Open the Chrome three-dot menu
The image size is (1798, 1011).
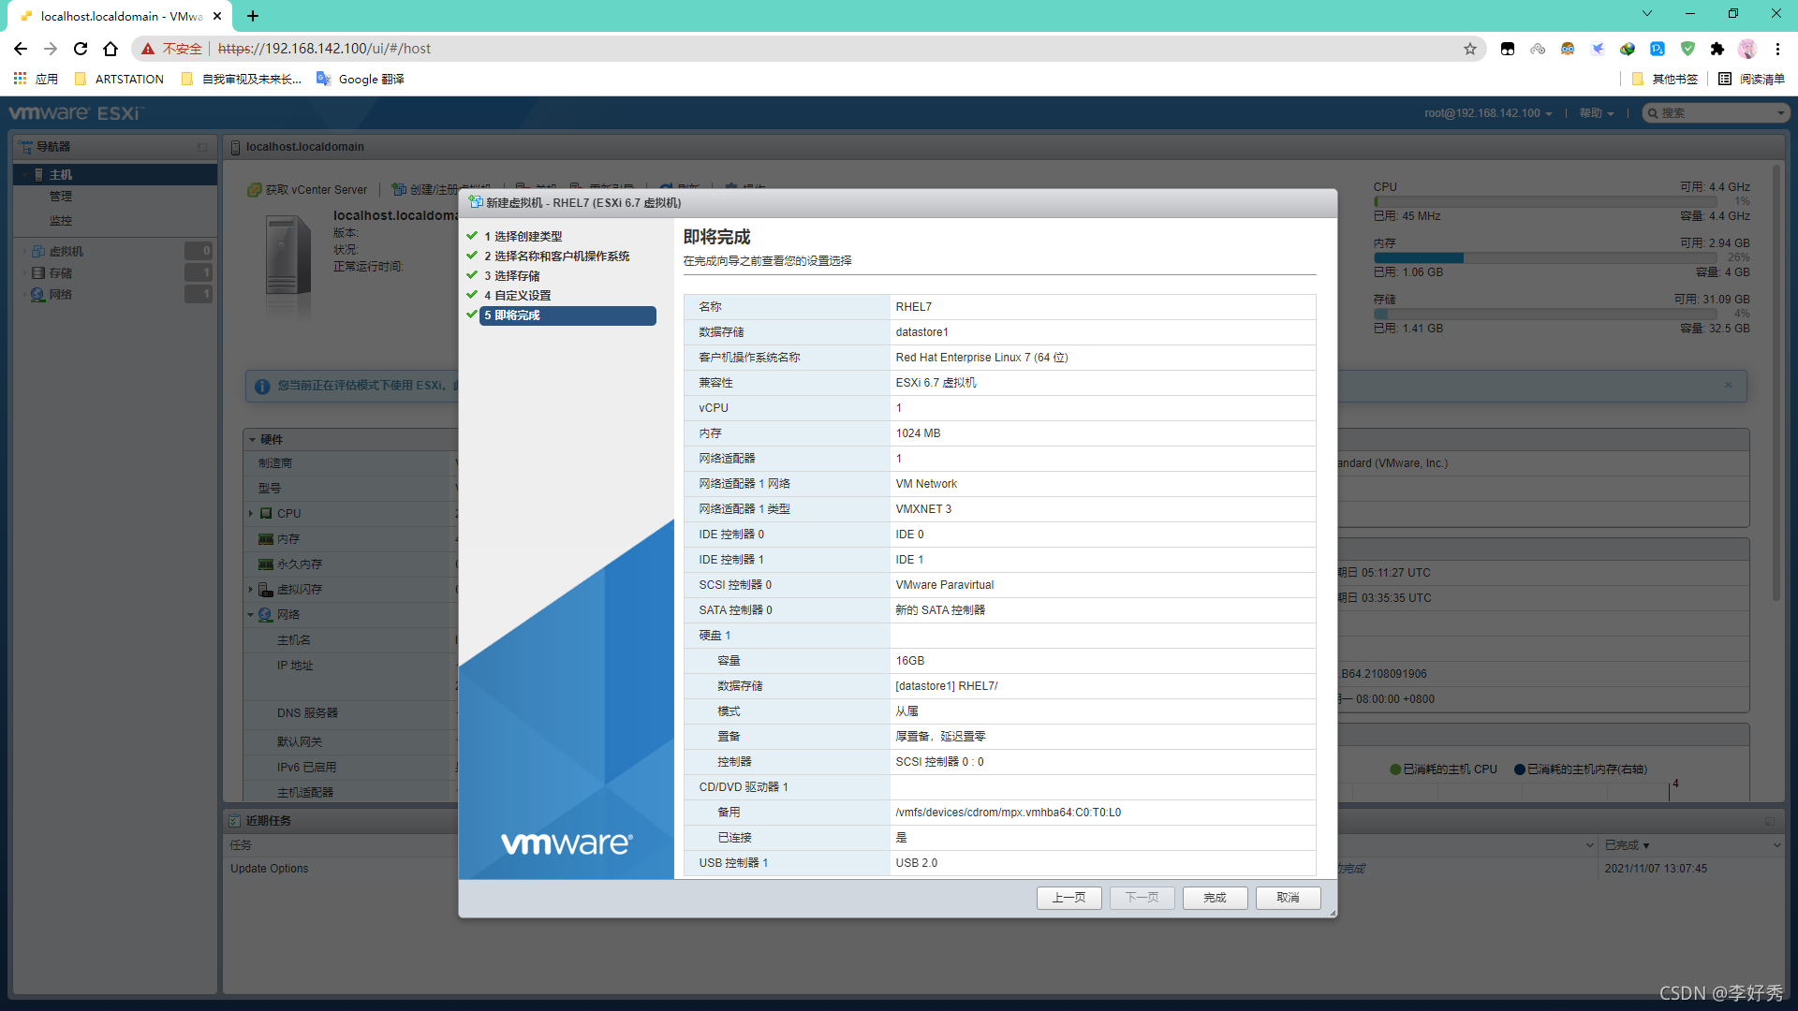pyautogui.click(x=1777, y=49)
